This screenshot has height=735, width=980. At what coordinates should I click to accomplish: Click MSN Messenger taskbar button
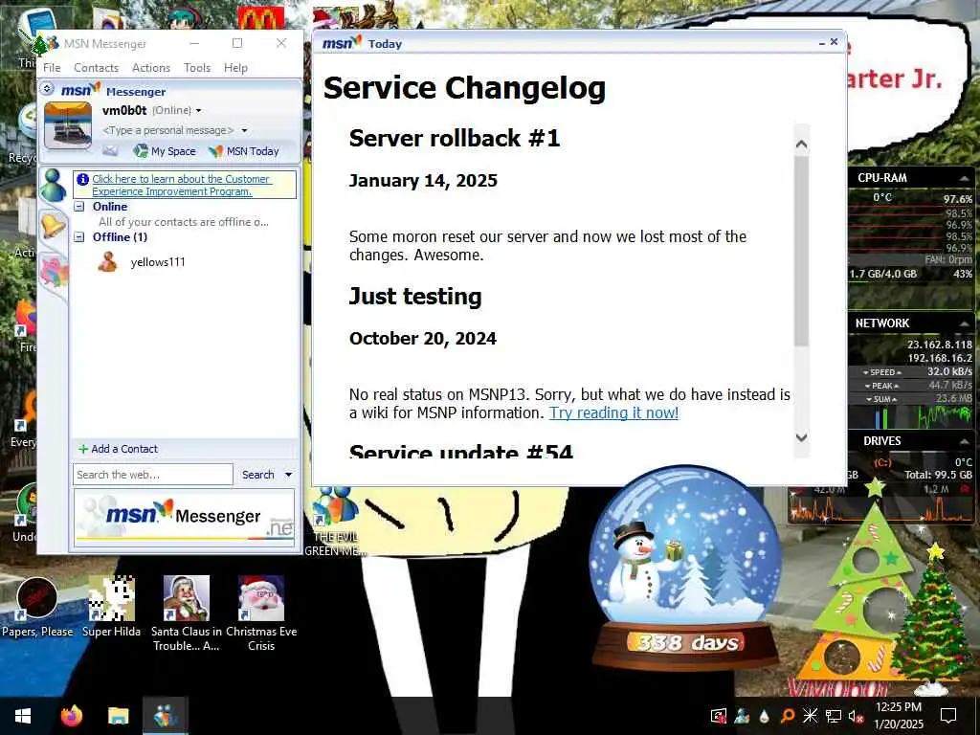point(165,716)
